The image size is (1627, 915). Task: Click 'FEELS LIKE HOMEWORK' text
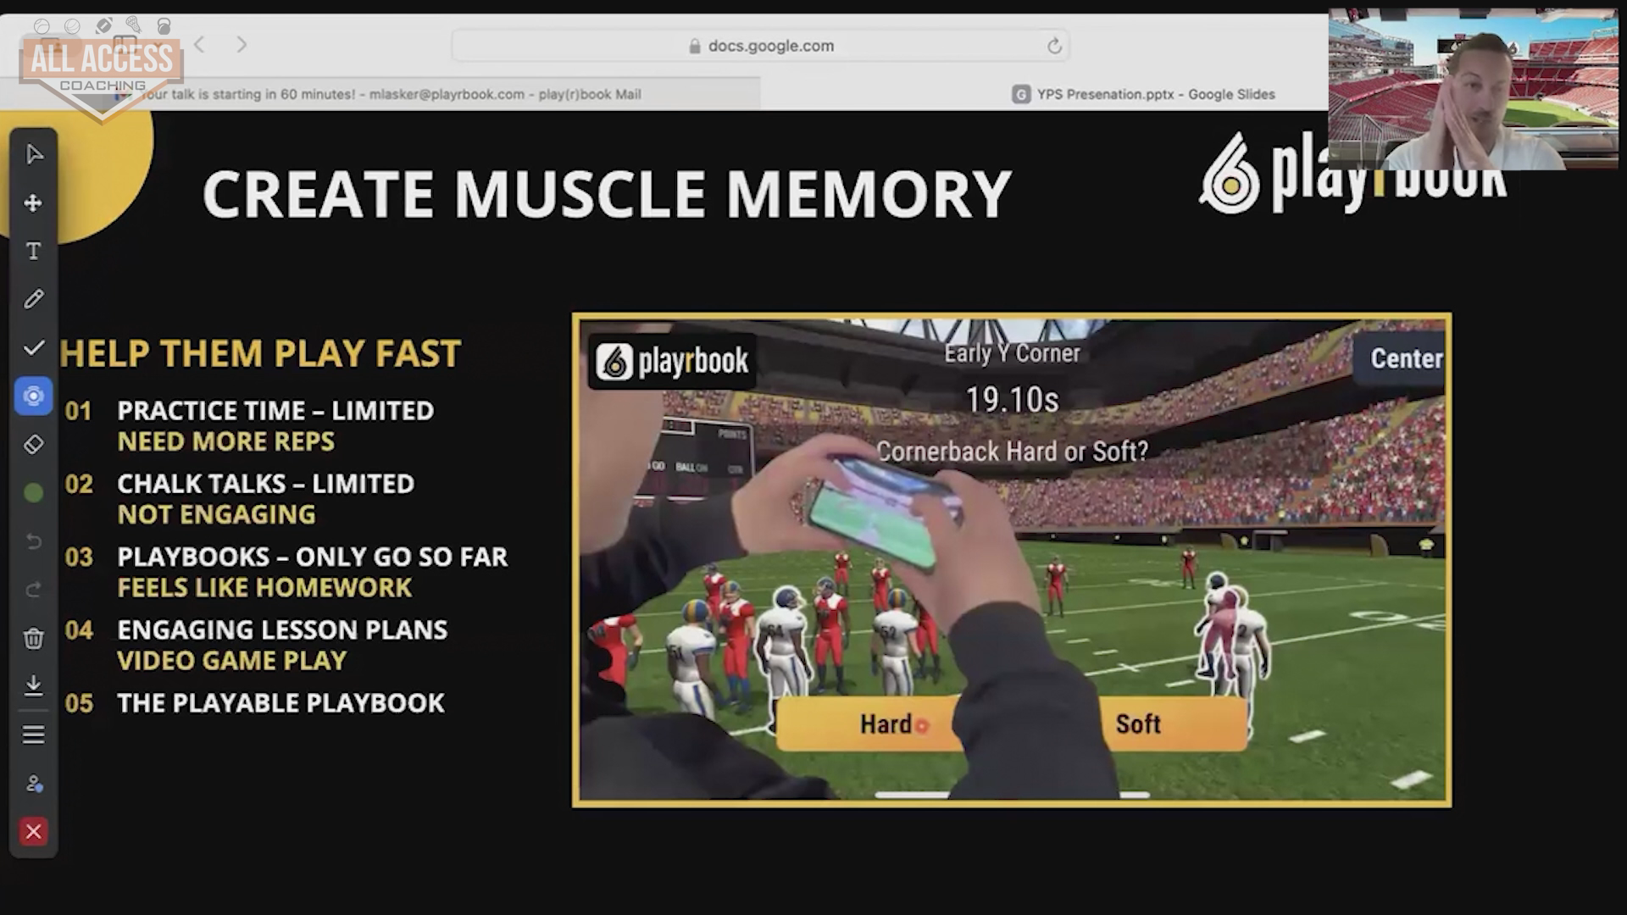[x=264, y=587]
